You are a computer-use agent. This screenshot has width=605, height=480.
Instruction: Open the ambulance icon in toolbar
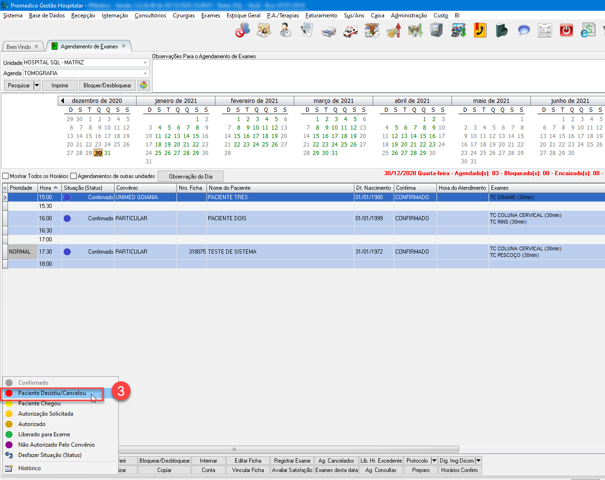[x=350, y=31]
